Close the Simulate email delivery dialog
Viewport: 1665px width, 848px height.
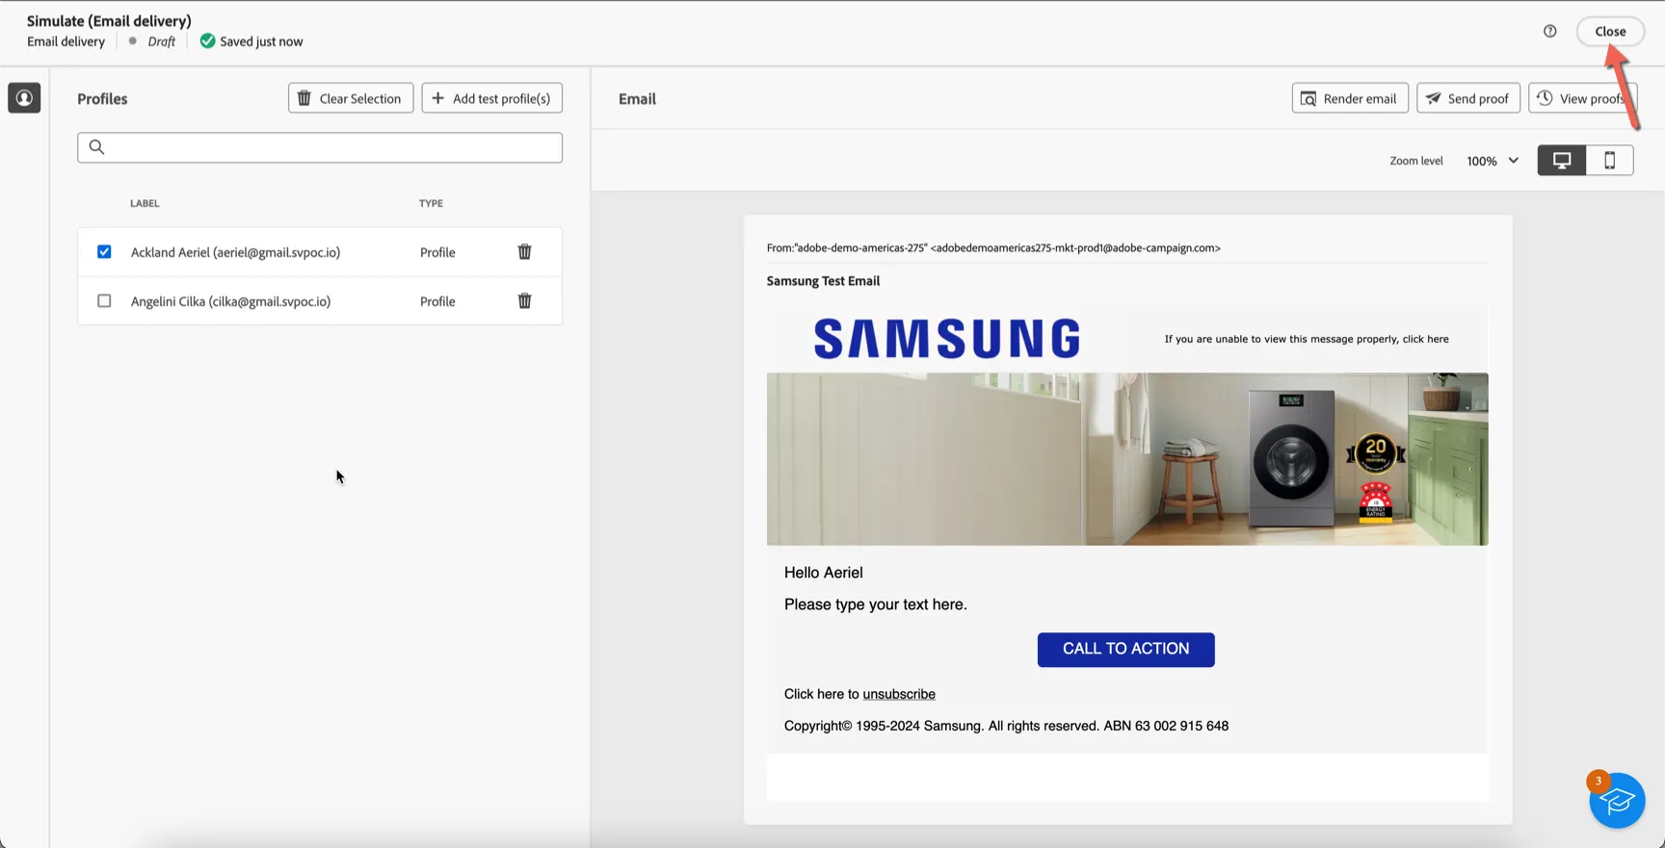pyautogui.click(x=1610, y=32)
